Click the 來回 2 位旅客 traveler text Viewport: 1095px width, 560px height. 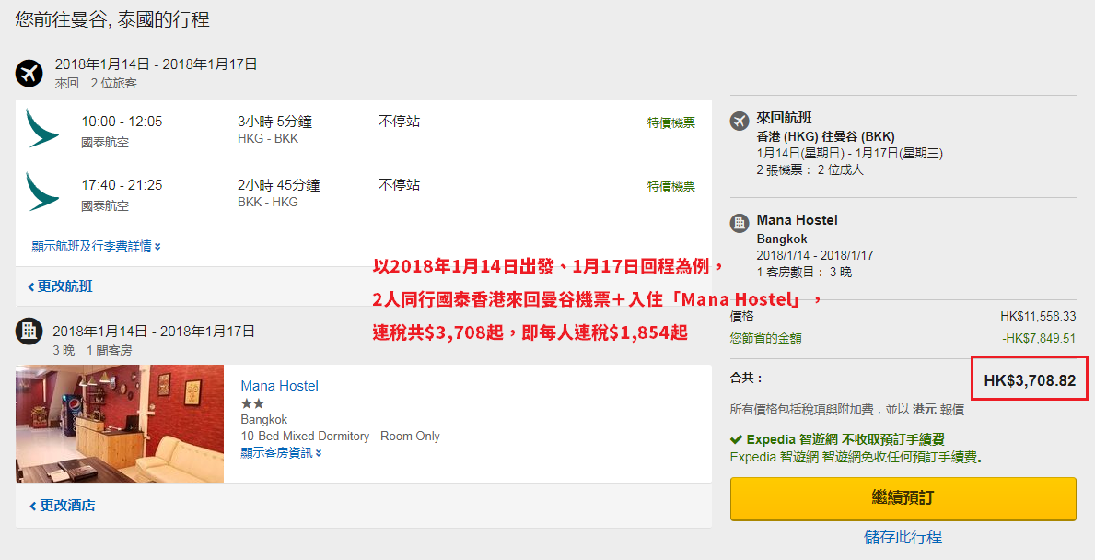tap(97, 84)
